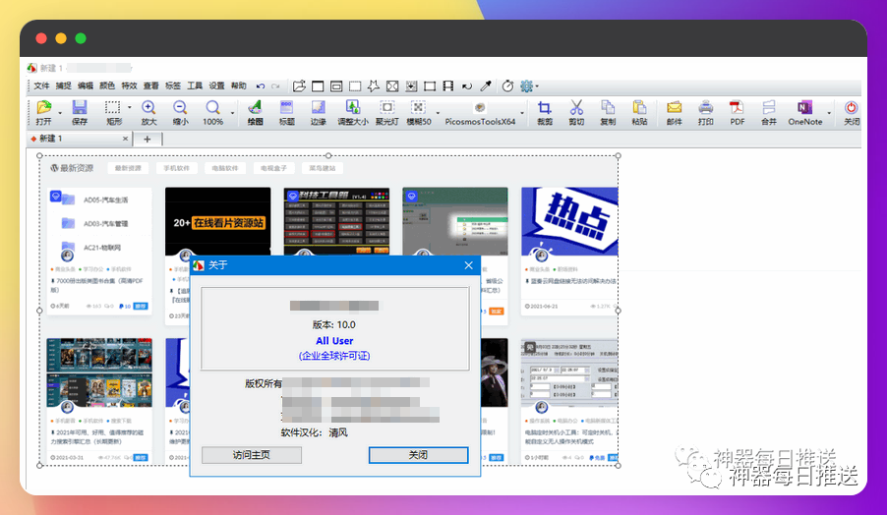Send by email via 邮件

[x=674, y=112]
